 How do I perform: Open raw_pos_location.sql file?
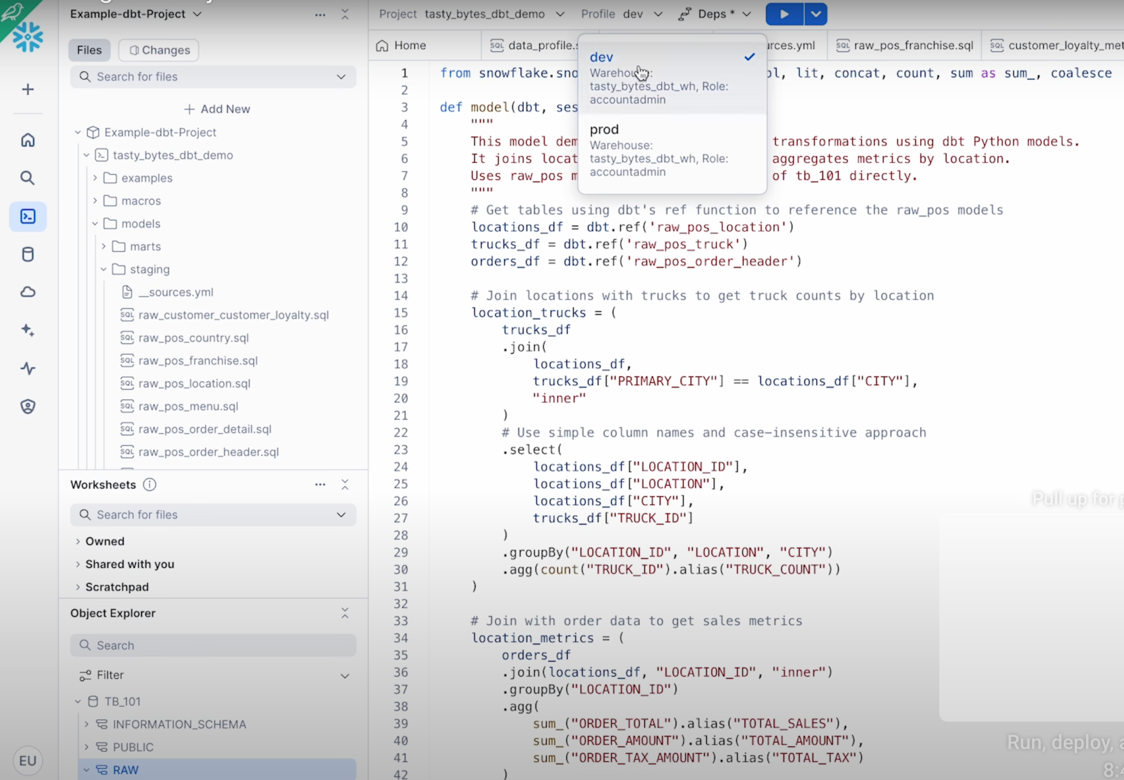pyautogui.click(x=186, y=384)
